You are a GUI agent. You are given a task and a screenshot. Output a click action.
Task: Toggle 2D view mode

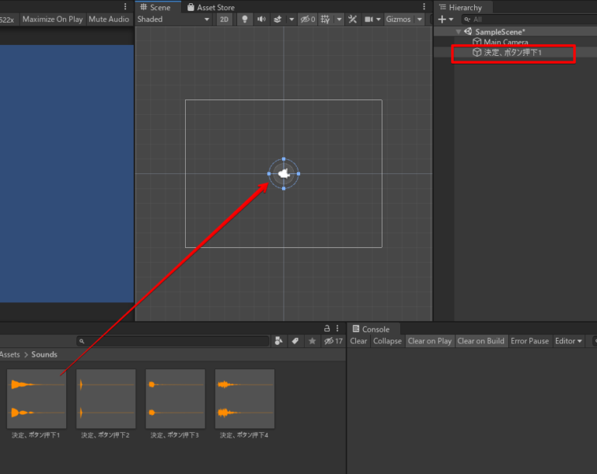[224, 19]
